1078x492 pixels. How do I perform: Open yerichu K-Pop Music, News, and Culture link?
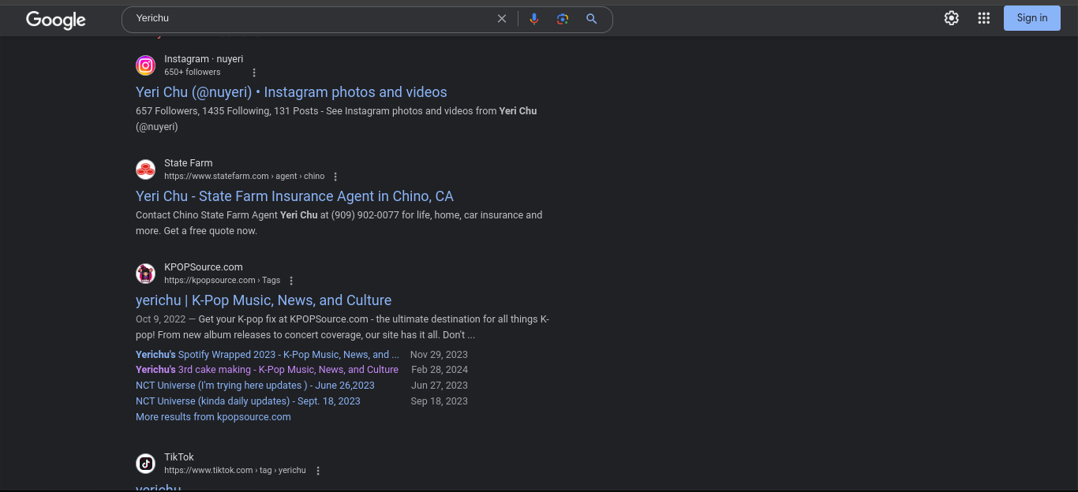coord(264,300)
